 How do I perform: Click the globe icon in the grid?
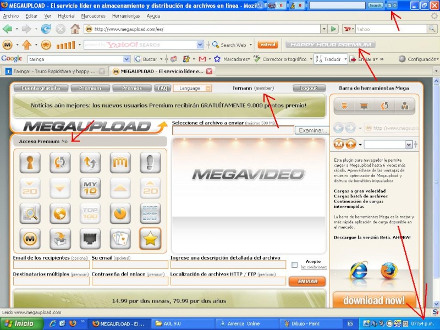(x=60, y=213)
